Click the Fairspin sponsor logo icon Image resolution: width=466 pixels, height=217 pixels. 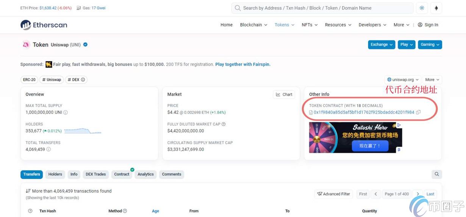[48, 64]
